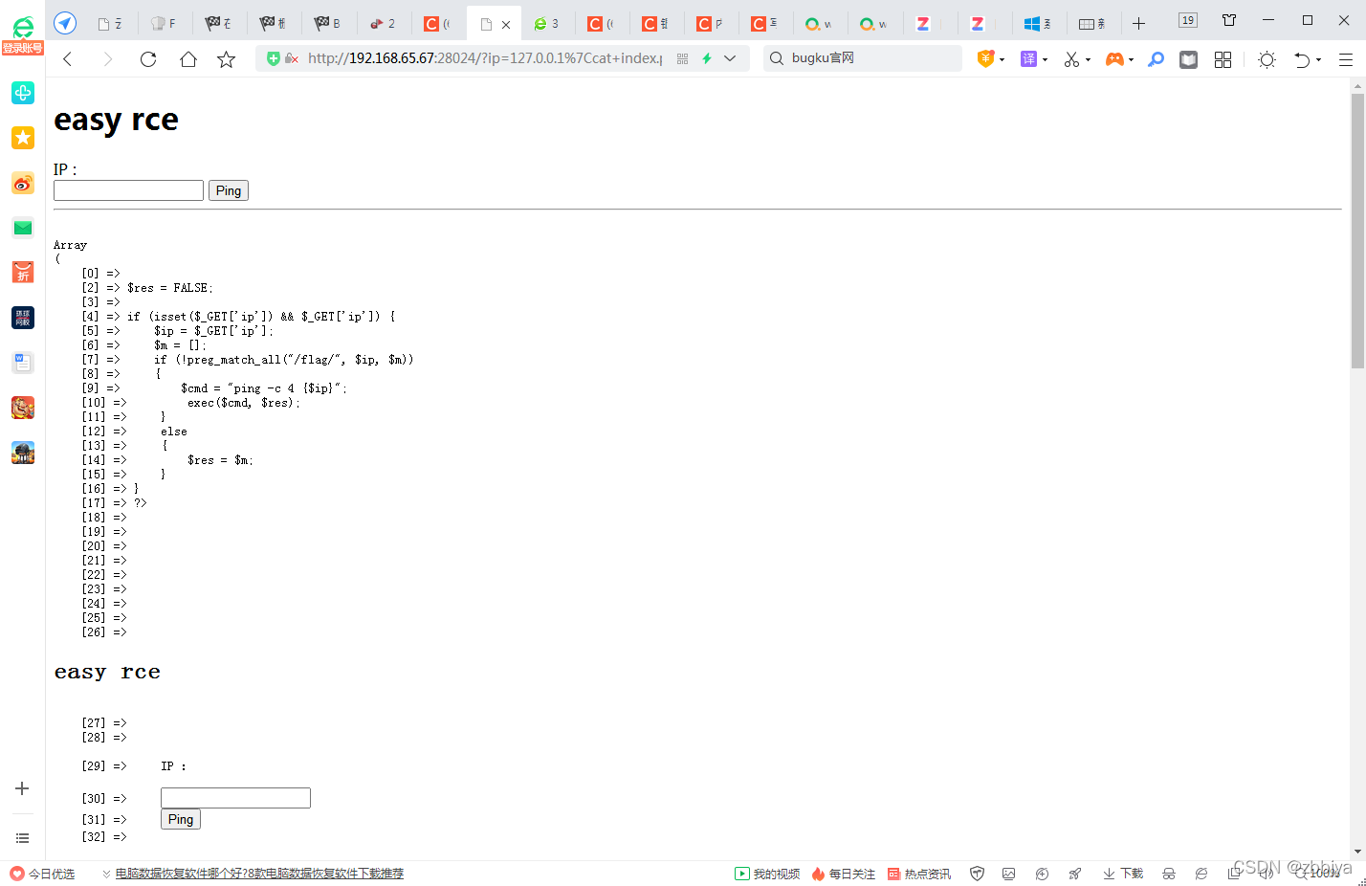
Task: Open a new tab with plus
Action: tap(1138, 23)
